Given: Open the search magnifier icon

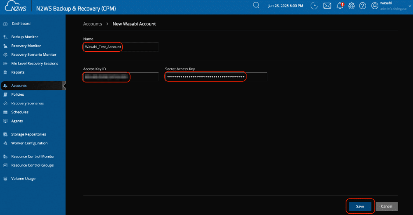Looking at the screenshot, I should coord(256,5).
